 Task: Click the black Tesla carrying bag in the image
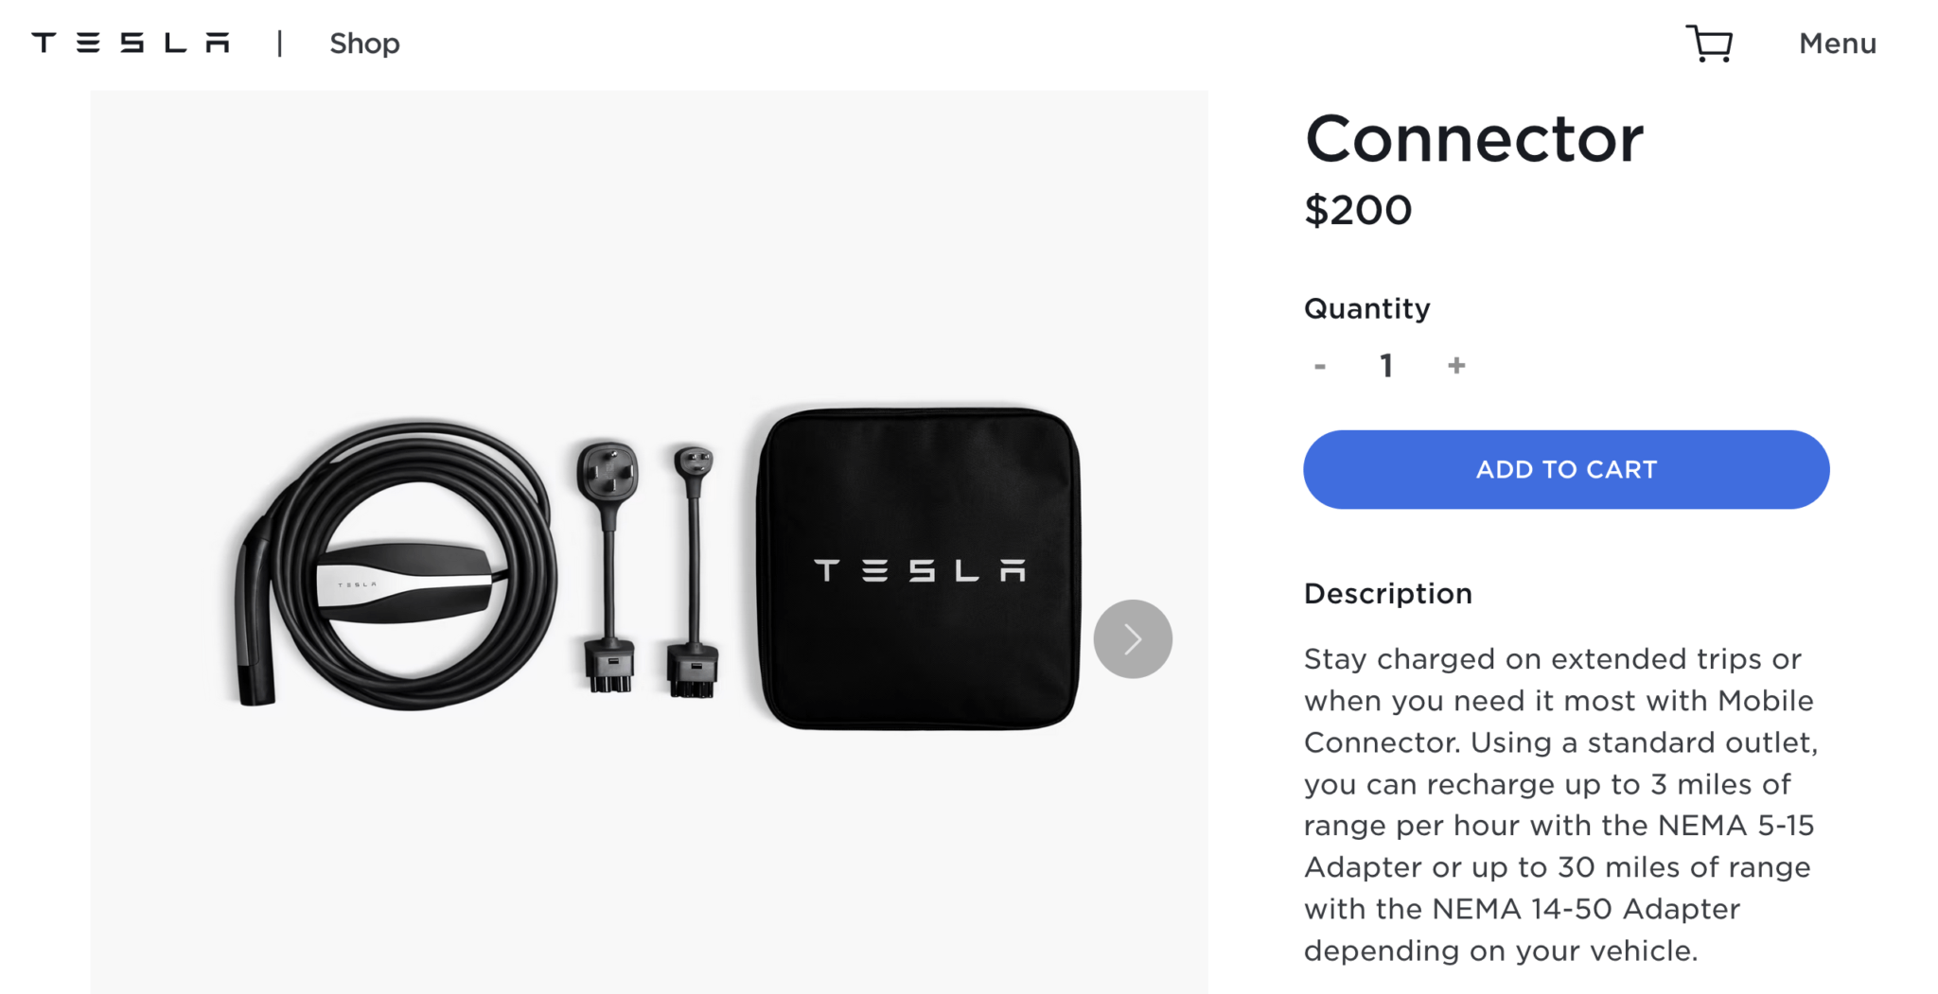(x=913, y=567)
